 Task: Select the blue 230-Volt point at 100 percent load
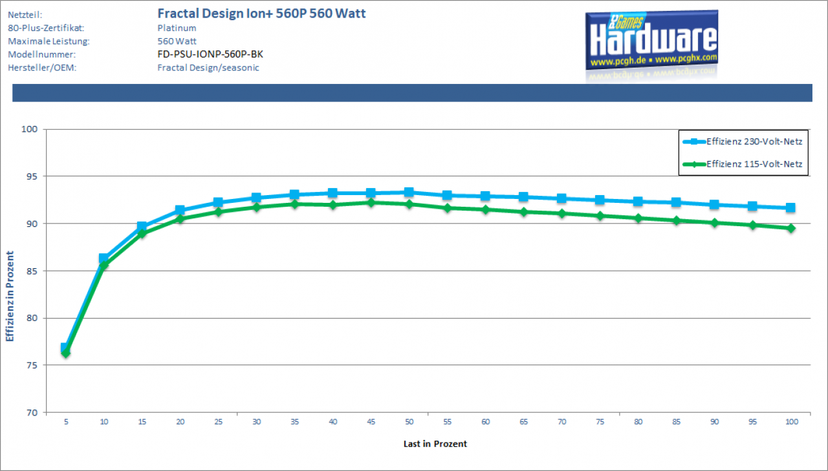tap(790, 207)
